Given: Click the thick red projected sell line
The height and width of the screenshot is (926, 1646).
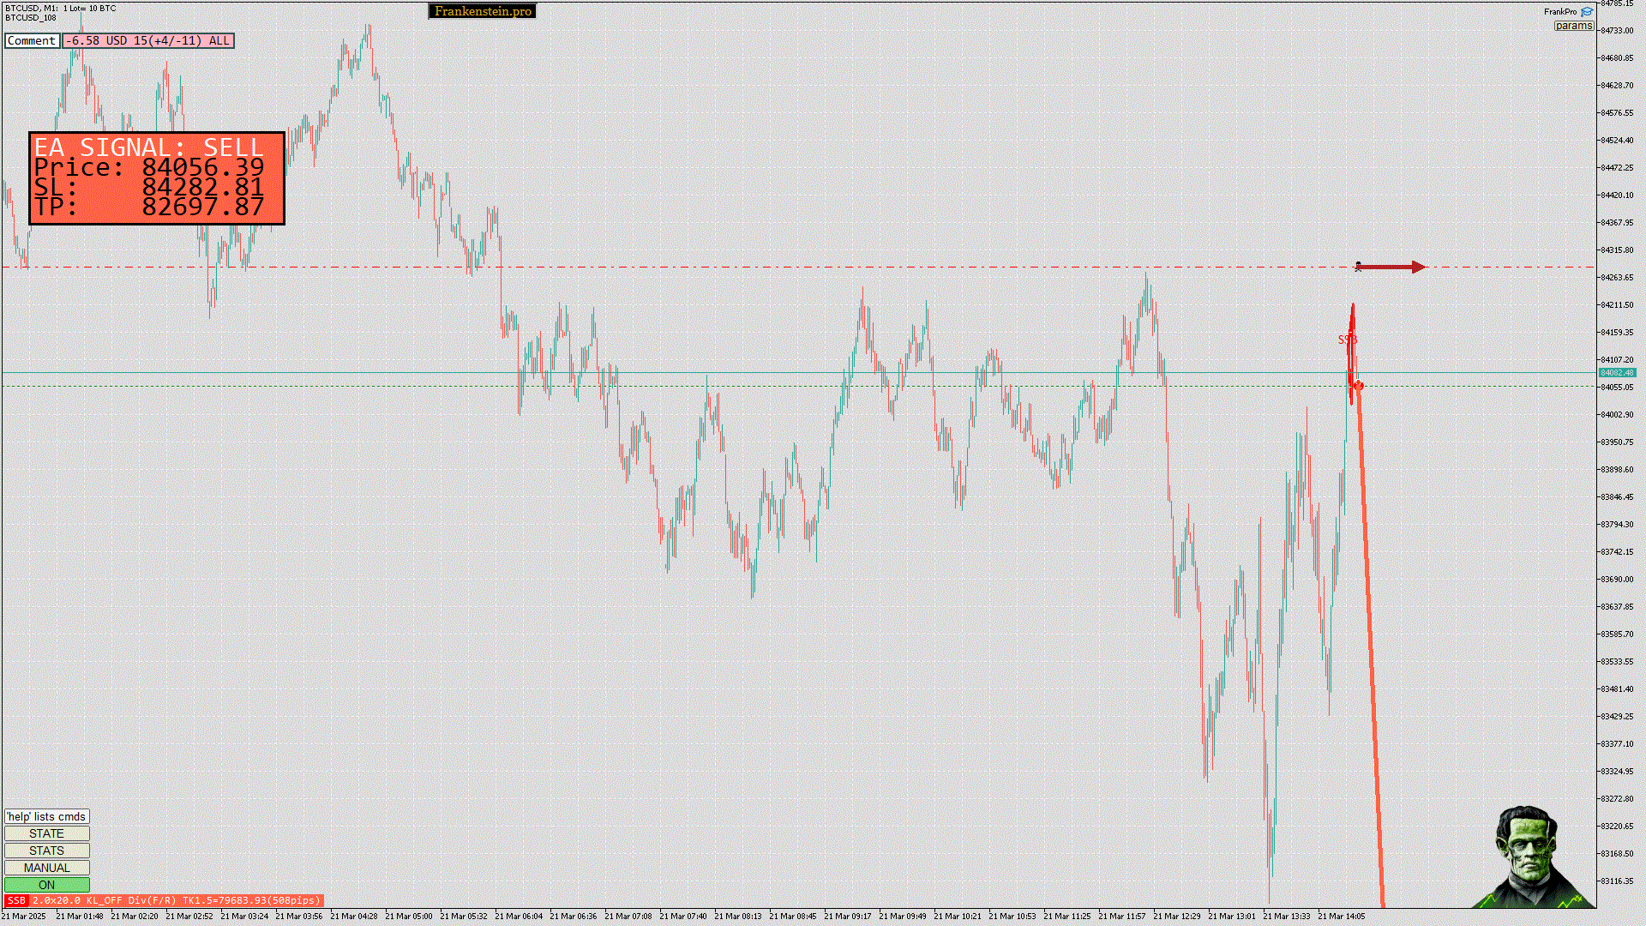Looking at the screenshot, I should pyautogui.click(x=1370, y=643).
